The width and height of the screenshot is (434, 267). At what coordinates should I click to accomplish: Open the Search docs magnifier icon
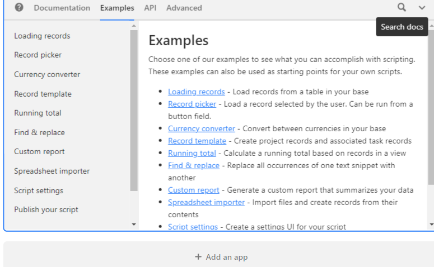(x=402, y=7)
